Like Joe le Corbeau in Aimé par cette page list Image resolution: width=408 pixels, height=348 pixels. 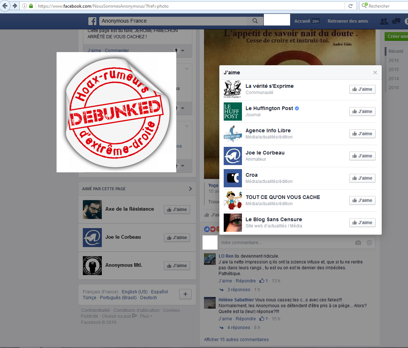(177, 238)
